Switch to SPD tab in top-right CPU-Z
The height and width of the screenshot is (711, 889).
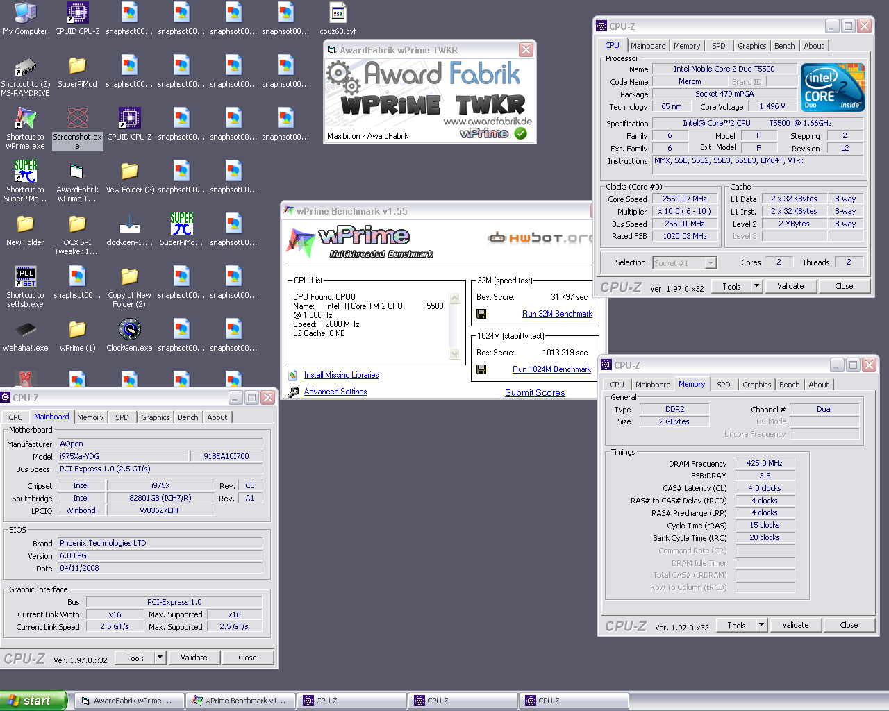tap(719, 46)
